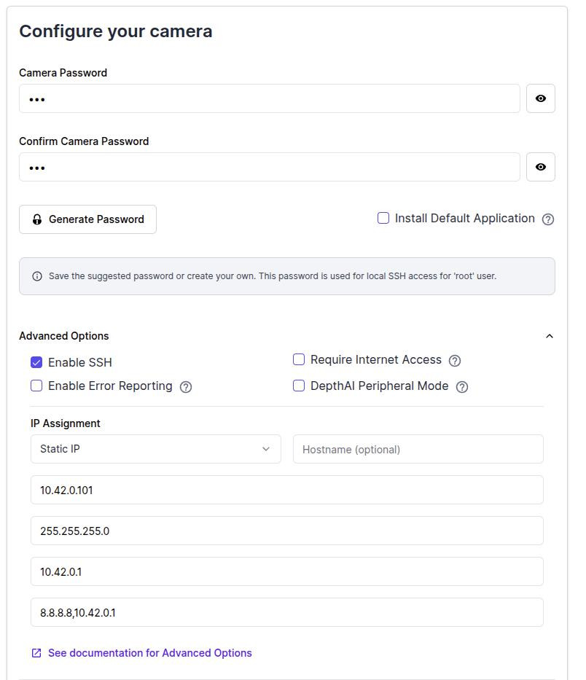Viewport: 586px width, 680px height.
Task: Click the Hostname (optional) field
Action: click(418, 449)
